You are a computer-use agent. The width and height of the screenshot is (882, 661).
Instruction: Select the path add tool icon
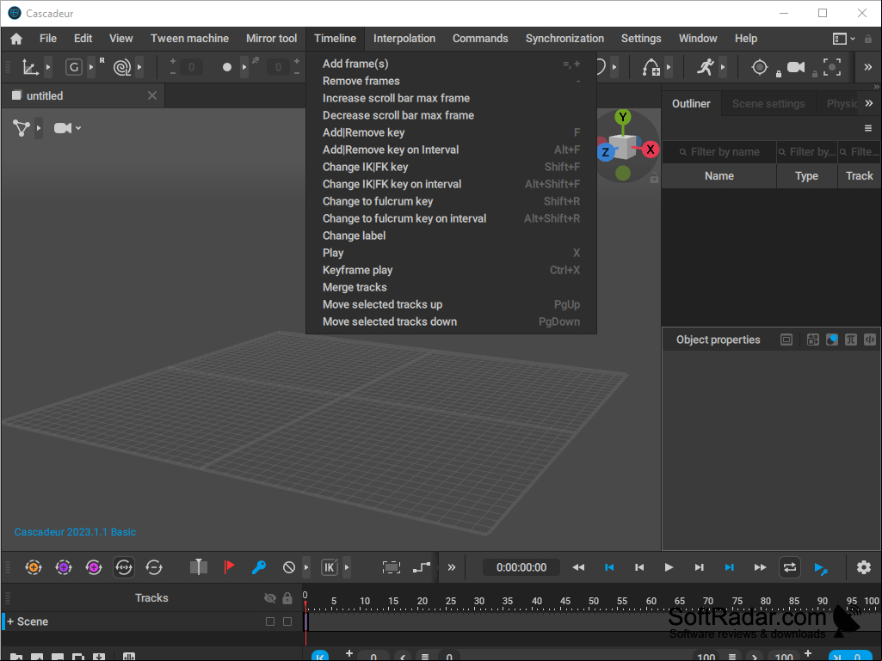coord(651,67)
